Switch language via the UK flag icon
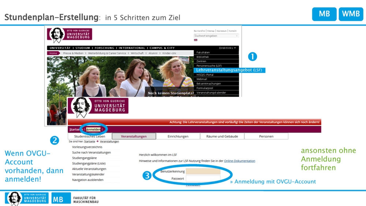The width and height of the screenshot is (366, 206). [x=195, y=40]
